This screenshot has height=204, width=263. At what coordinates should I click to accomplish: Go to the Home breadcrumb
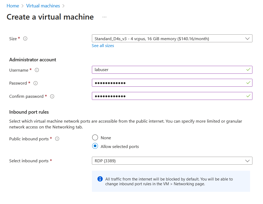(x=13, y=6)
